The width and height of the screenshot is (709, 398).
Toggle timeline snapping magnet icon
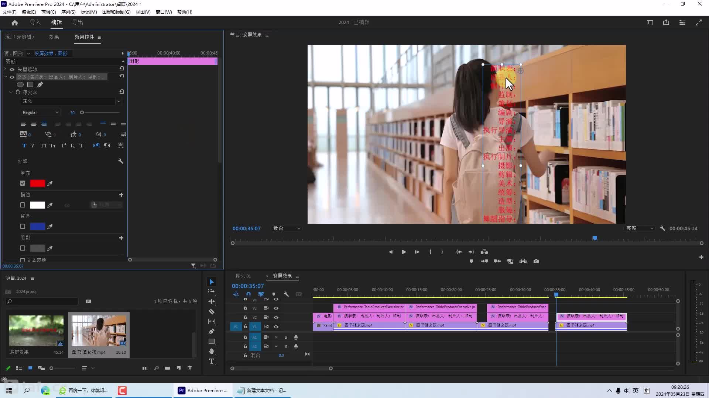click(x=249, y=294)
